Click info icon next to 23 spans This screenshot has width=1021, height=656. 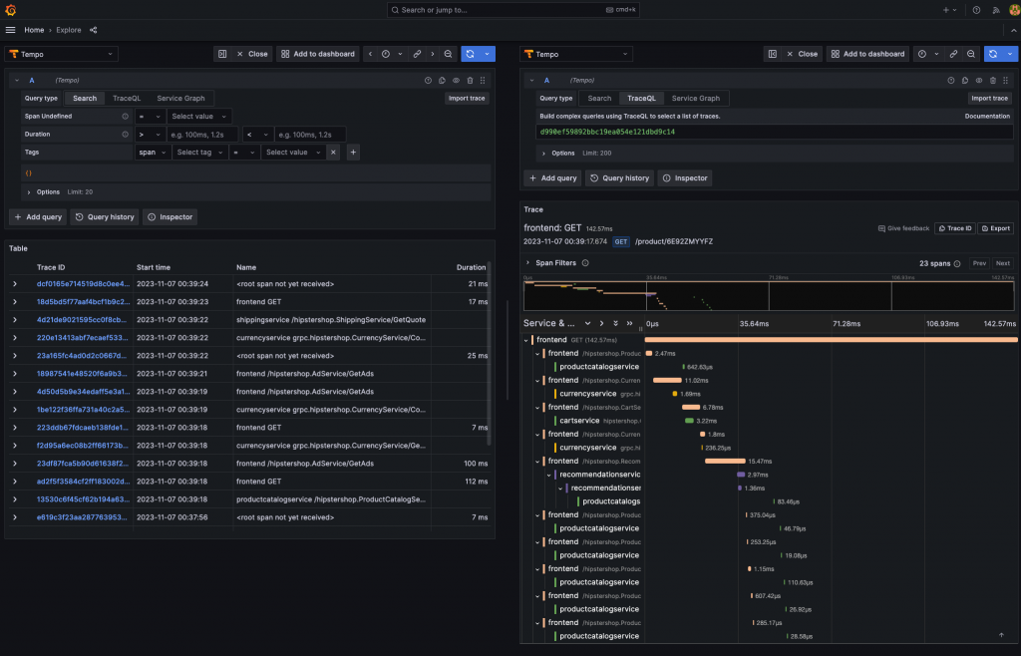coord(957,263)
